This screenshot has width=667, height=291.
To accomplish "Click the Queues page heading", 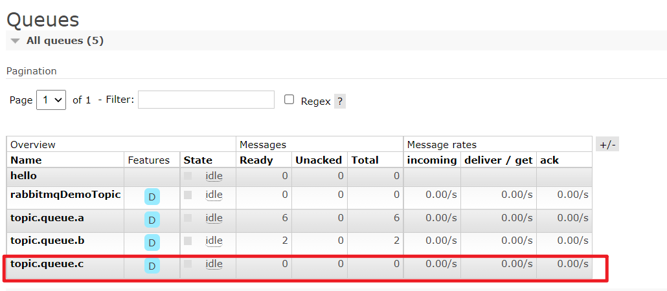I will point(43,19).
